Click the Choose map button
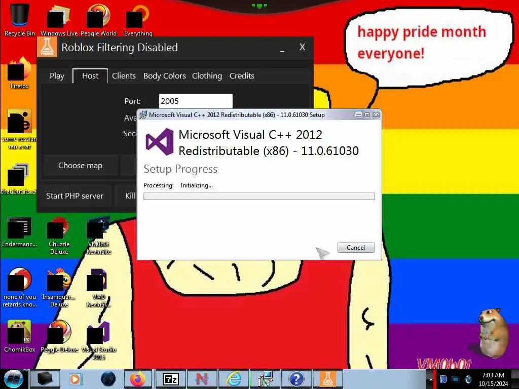519x389 pixels. (81, 166)
